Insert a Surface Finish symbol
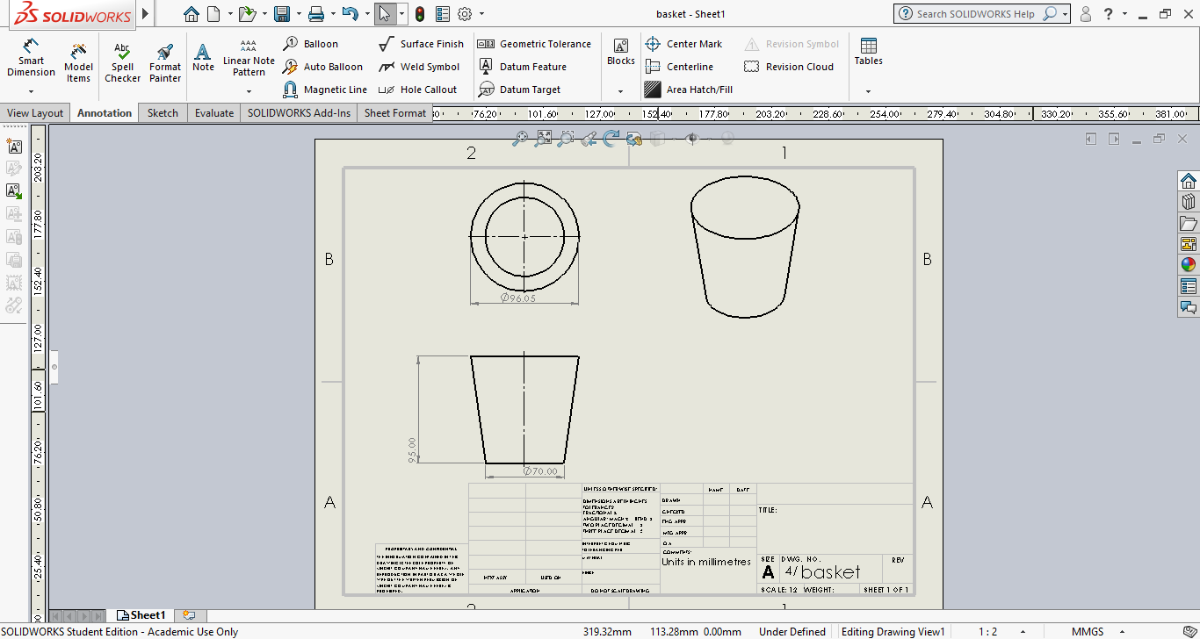The height and width of the screenshot is (639, 1200). pyautogui.click(x=421, y=44)
